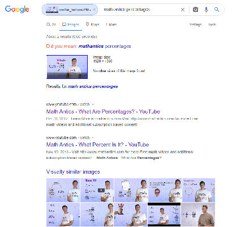Click the blue magnifier search button
The width and height of the screenshot is (232, 227).
click(x=217, y=10)
